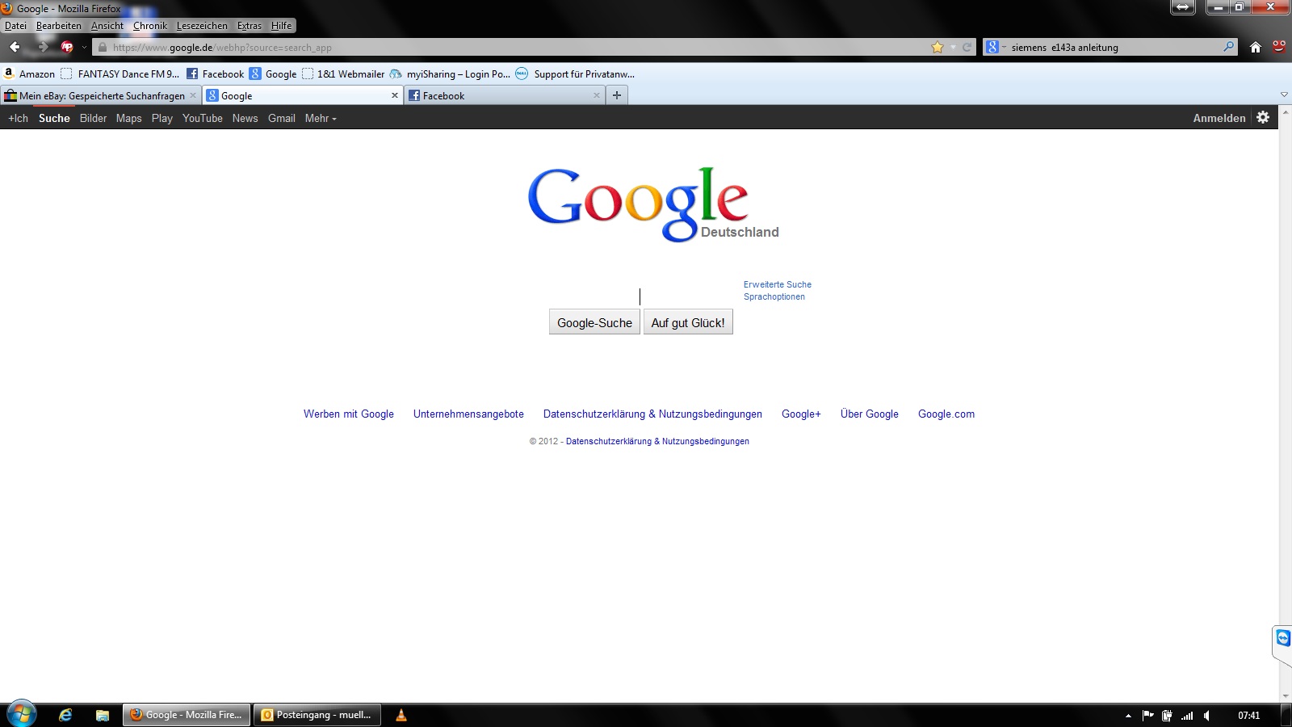This screenshot has height=727, width=1292.
Task: Switch to the Mein eBay tab
Action: 101,95
